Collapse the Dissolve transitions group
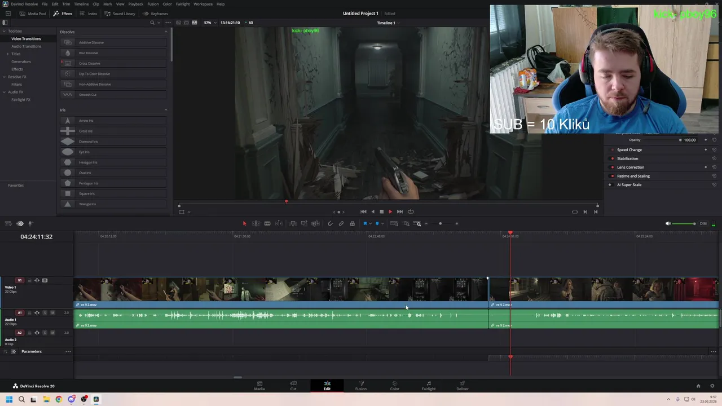 [x=166, y=32]
